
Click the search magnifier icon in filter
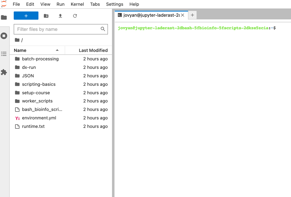click(103, 29)
